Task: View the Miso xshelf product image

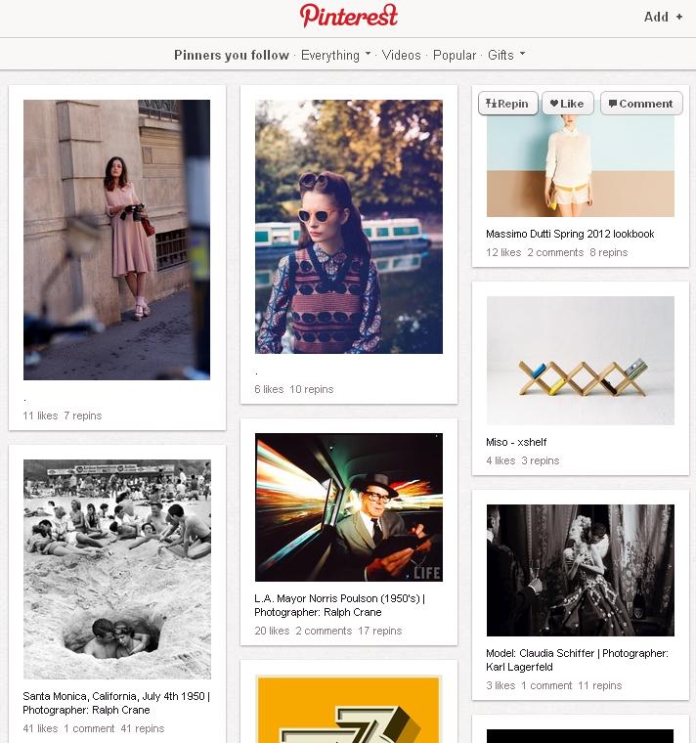Action: [x=580, y=361]
